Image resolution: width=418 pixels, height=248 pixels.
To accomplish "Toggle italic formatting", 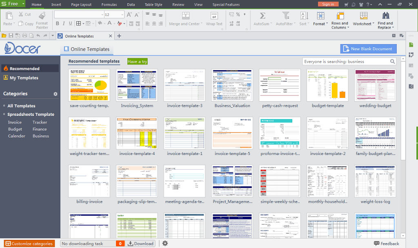I will coord(63,24).
